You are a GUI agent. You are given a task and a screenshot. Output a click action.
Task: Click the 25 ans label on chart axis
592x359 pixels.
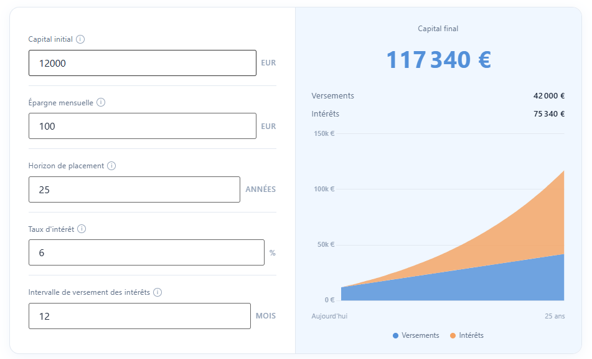pyautogui.click(x=555, y=316)
